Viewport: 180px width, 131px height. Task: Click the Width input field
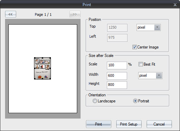click(117, 76)
